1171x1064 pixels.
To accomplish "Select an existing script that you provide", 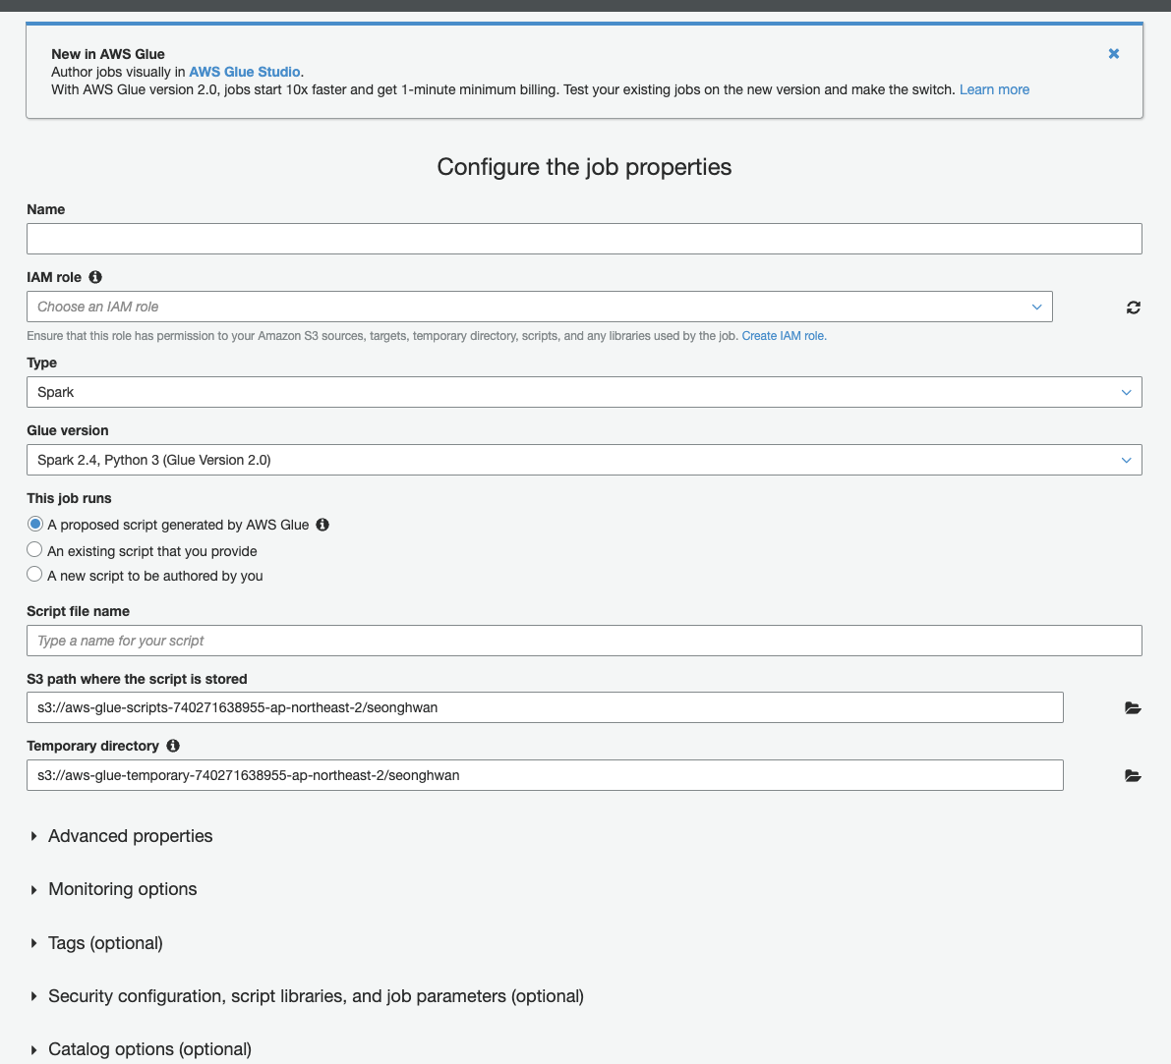I will 34,548.
